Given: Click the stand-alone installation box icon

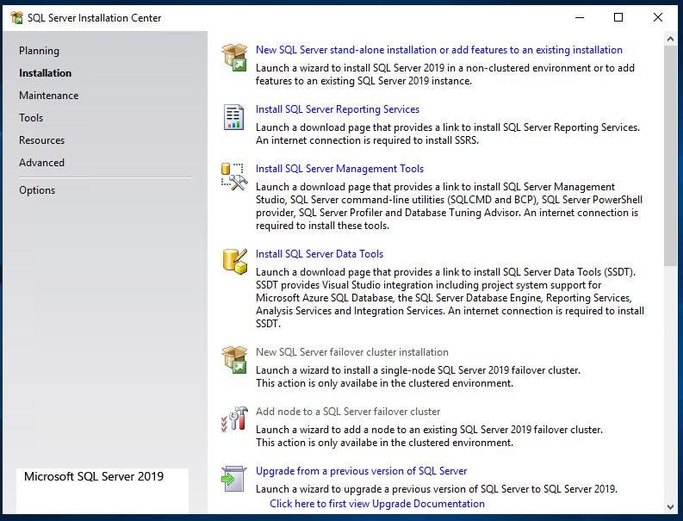Looking at the screenshot, I should [234, 57].
